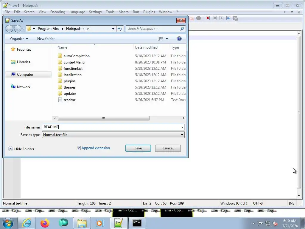Click the Record macro button
Viewport: 305px width, 229px height.
pos(208,18)
